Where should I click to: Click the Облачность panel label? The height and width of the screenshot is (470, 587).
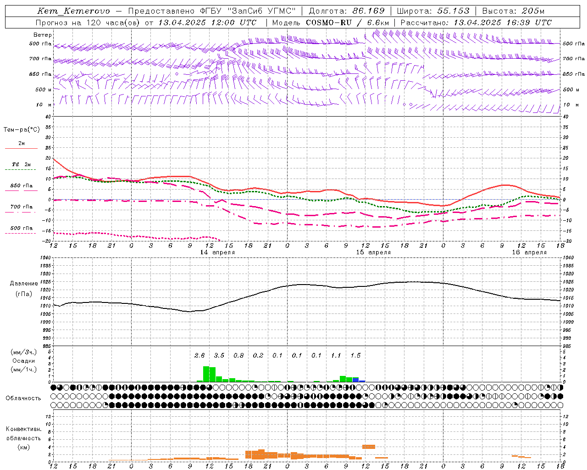(x=23, y=398)
